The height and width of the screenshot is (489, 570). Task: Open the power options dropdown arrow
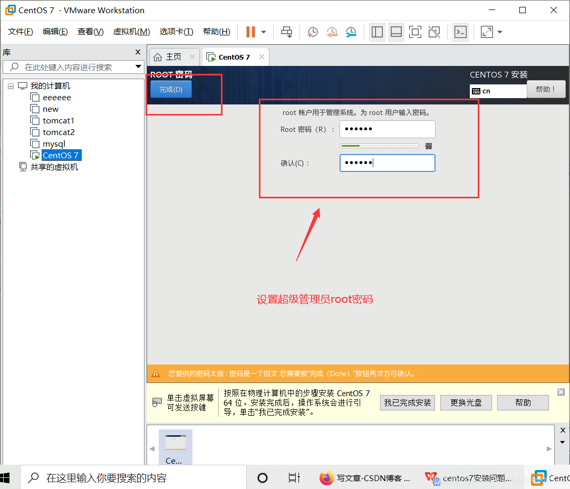[x=264, y=32]
